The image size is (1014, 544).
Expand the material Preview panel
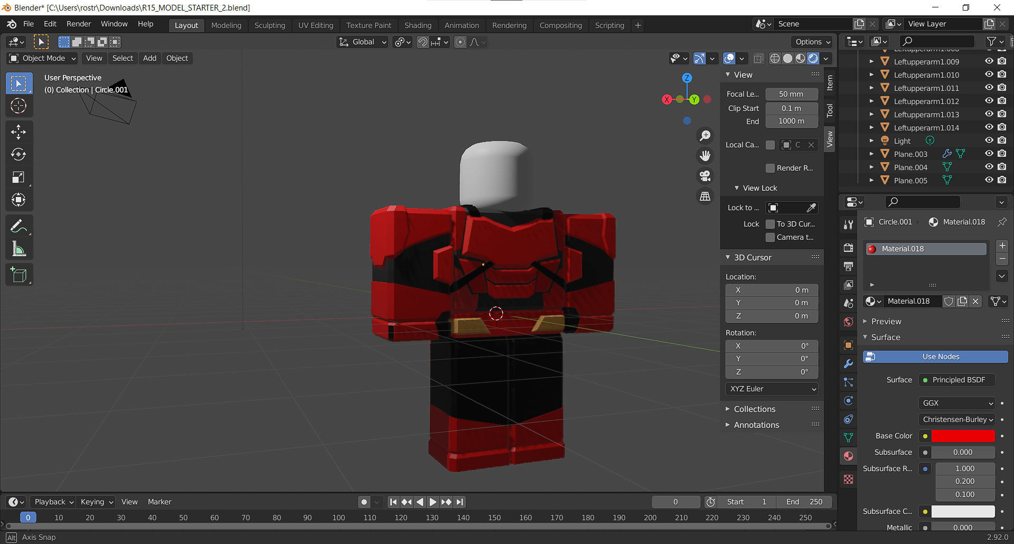tap(886, 322)
